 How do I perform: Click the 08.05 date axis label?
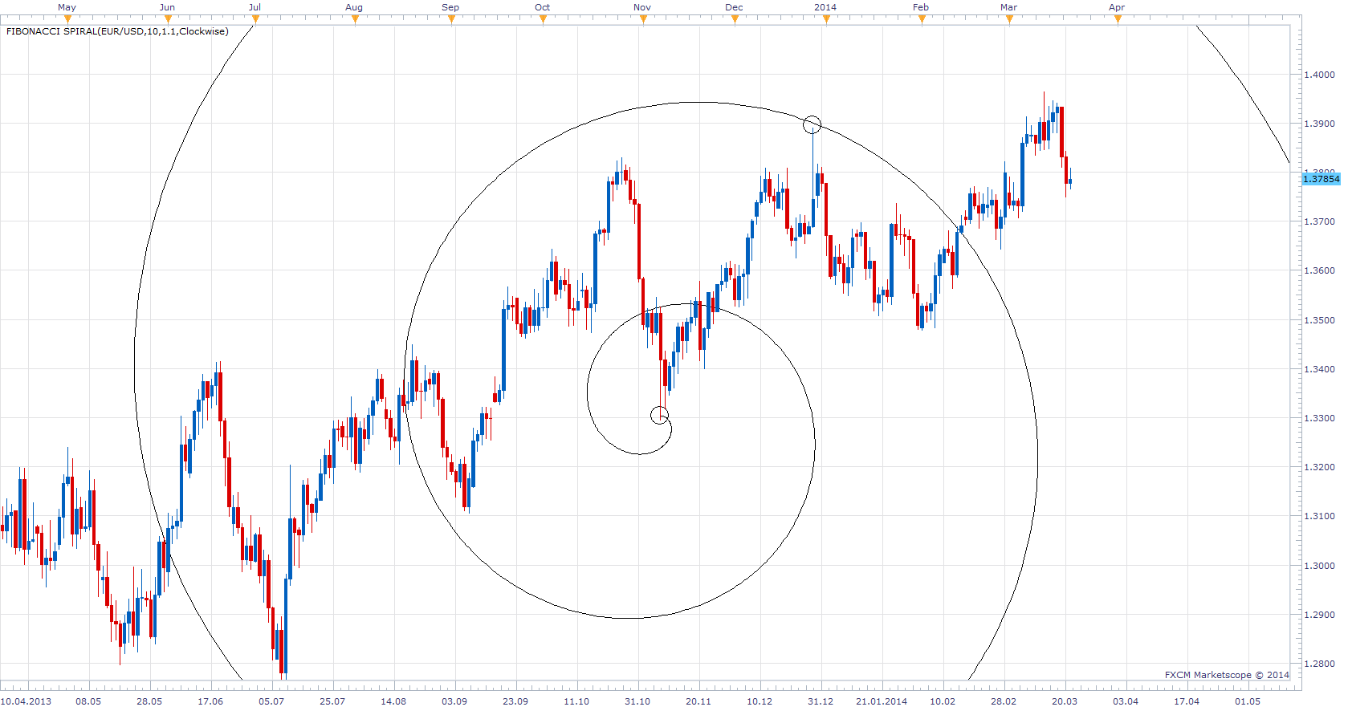click(x=88, y=701)
